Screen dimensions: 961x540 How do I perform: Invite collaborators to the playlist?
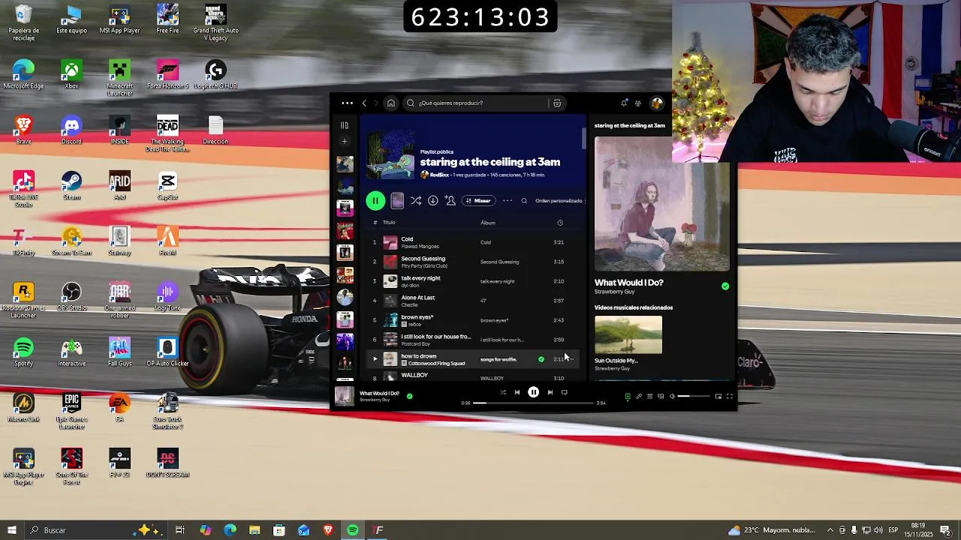(x=450, y=200)
